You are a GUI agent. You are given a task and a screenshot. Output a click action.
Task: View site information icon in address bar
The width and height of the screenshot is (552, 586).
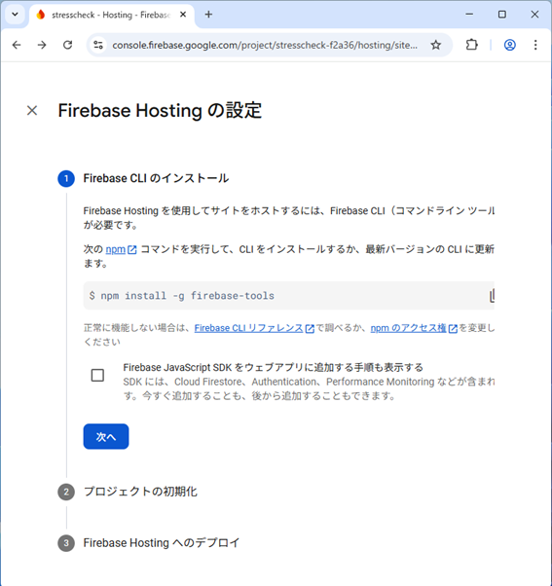tap(98, 45)
